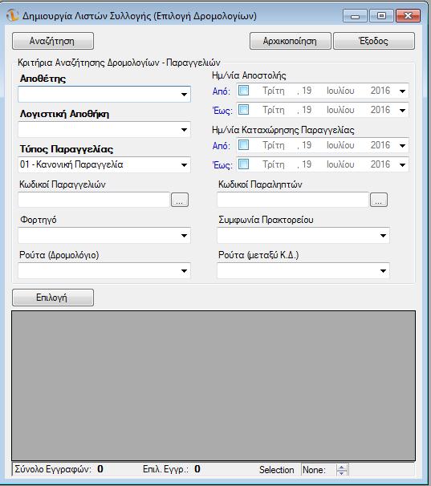Image resolution: width=431 pixels, height=486 pixels.
Task: Open calendar arrow of Καταχώρησης Παραγγελίας Έως date
Action: tap(402, 164)
